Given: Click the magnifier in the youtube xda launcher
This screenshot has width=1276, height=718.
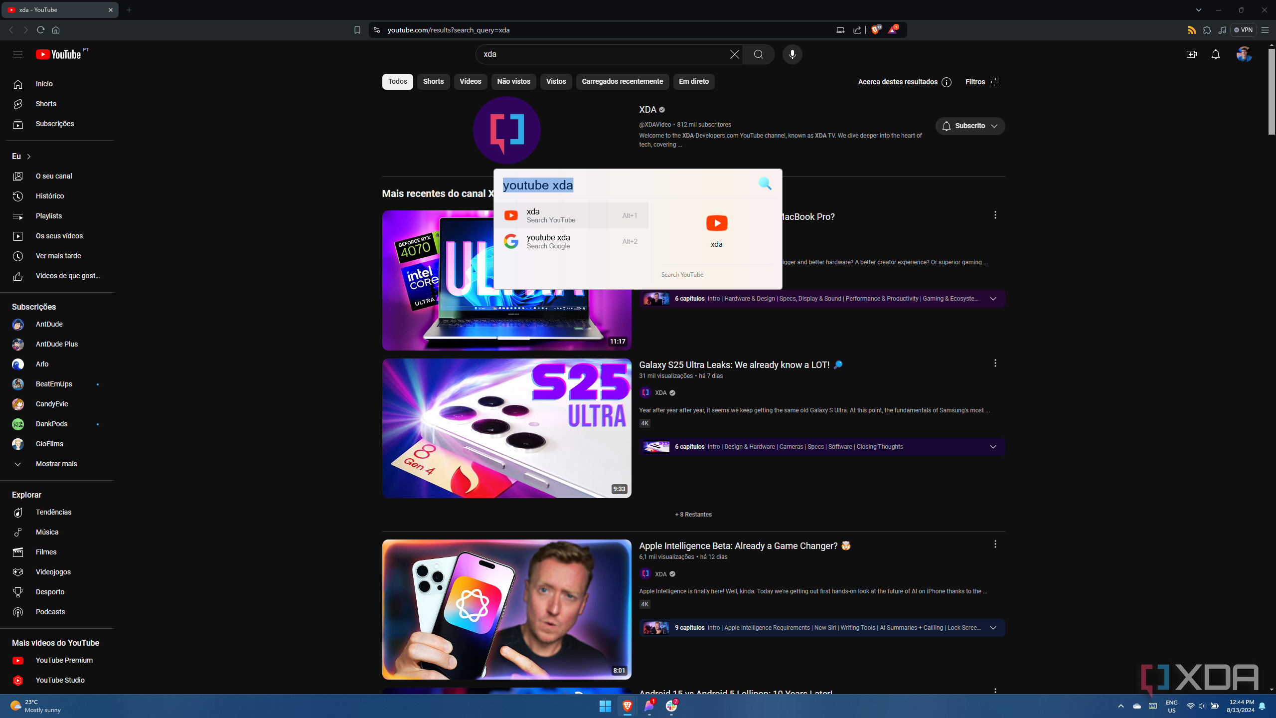Looking at the screenshot, I should [765, 184].
